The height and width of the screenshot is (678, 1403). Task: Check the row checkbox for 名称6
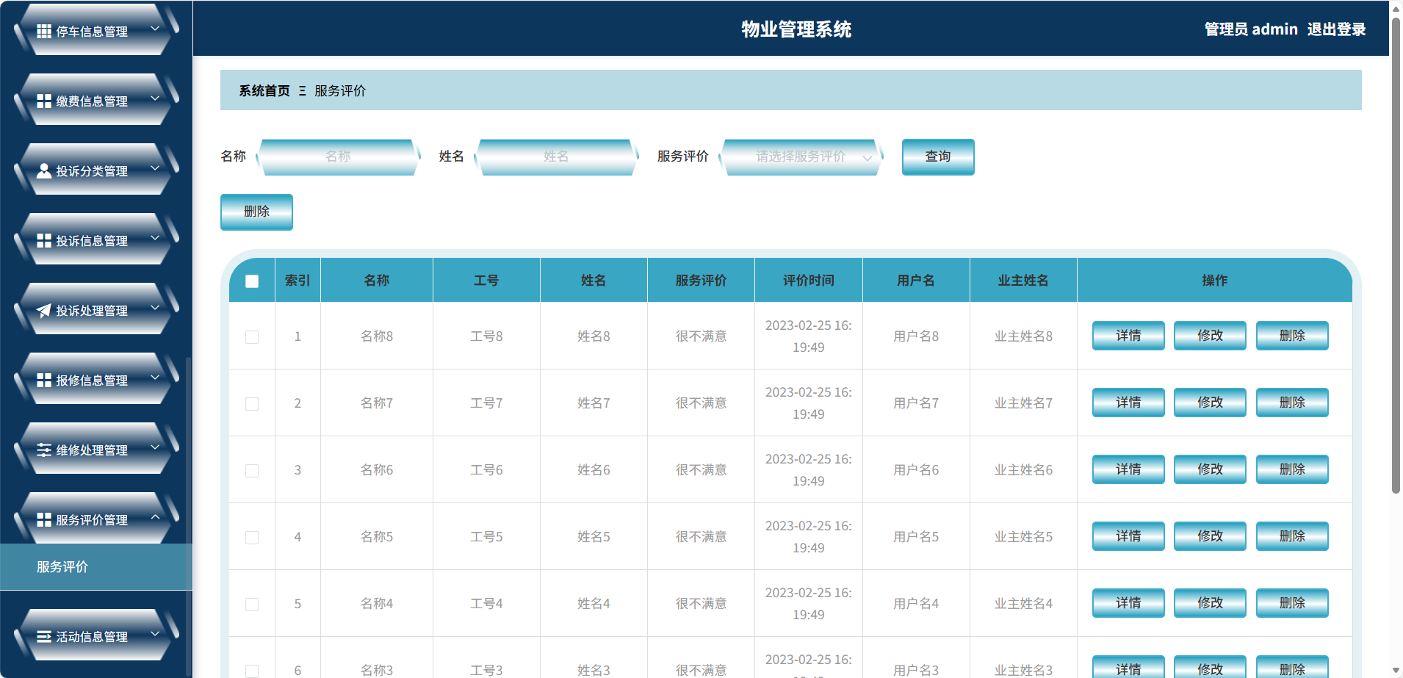(x=252, y=470)
